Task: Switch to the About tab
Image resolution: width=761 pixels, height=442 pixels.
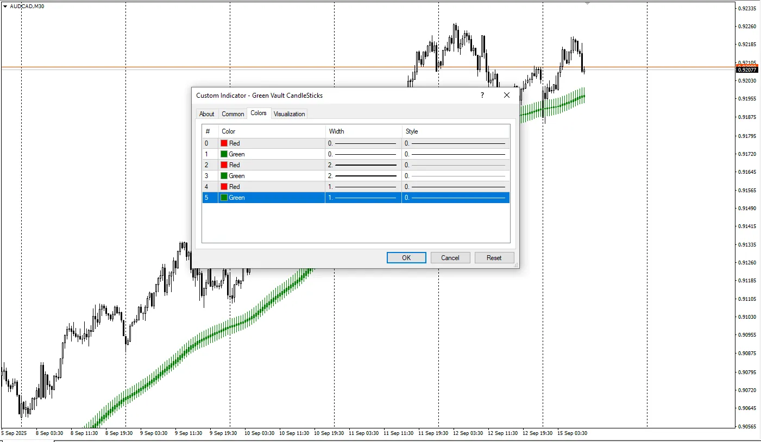Action: coord(206,113)
